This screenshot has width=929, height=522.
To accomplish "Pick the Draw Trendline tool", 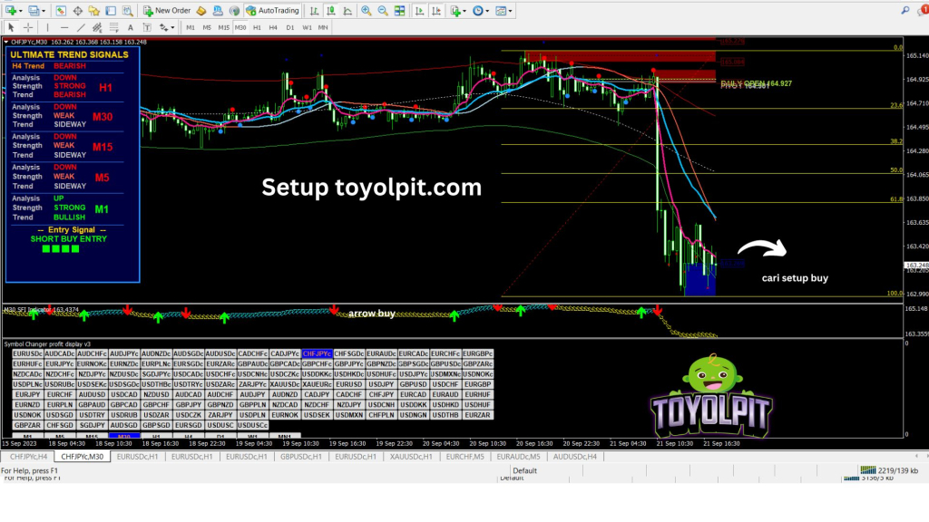I will click(x=83, y=27).
